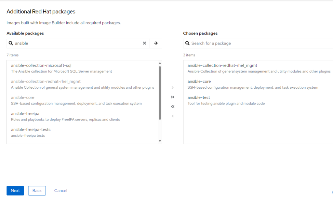
Task: Clear the ansible search text
Action: (x=144, y=43)
